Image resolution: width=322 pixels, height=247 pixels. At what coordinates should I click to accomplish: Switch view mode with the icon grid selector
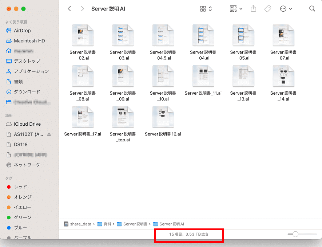(x=206, y=9)
